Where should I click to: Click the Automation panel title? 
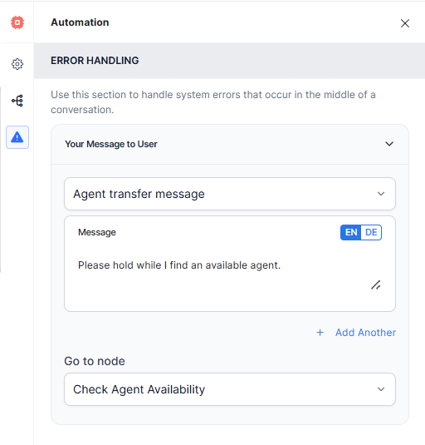(x=80, y=22)
